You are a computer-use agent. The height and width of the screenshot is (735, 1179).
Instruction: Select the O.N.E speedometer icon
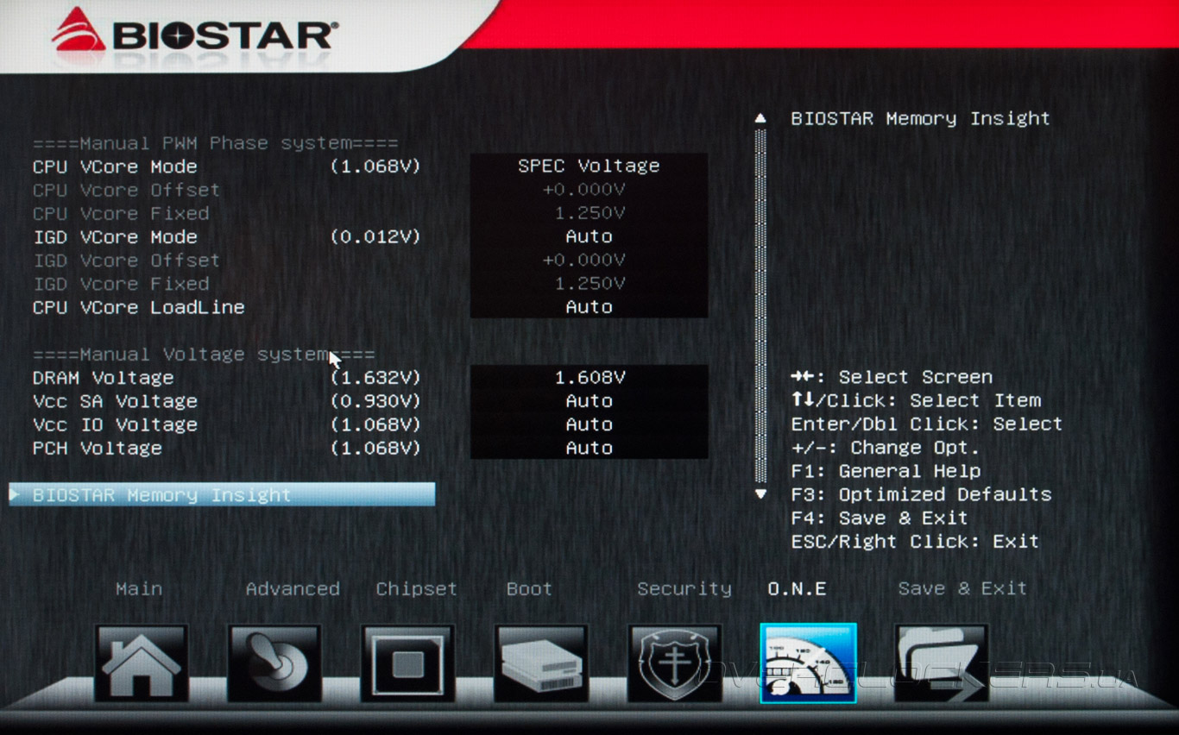[808, 663]
